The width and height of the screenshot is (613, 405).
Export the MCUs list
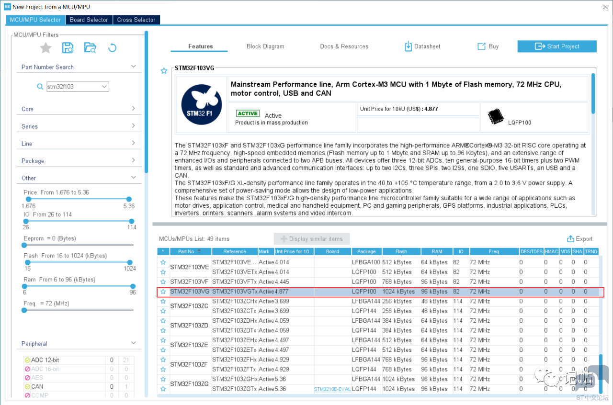(580, 239)
